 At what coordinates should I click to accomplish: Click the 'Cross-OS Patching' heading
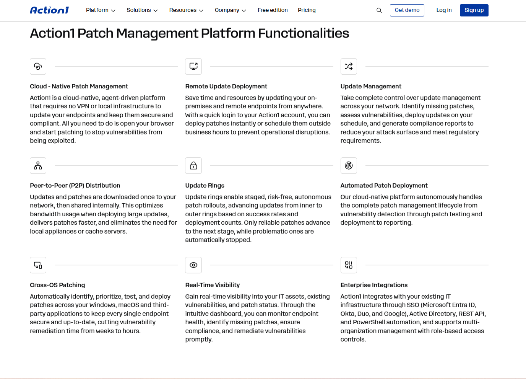pyautogui.click(x=58, y=285)
